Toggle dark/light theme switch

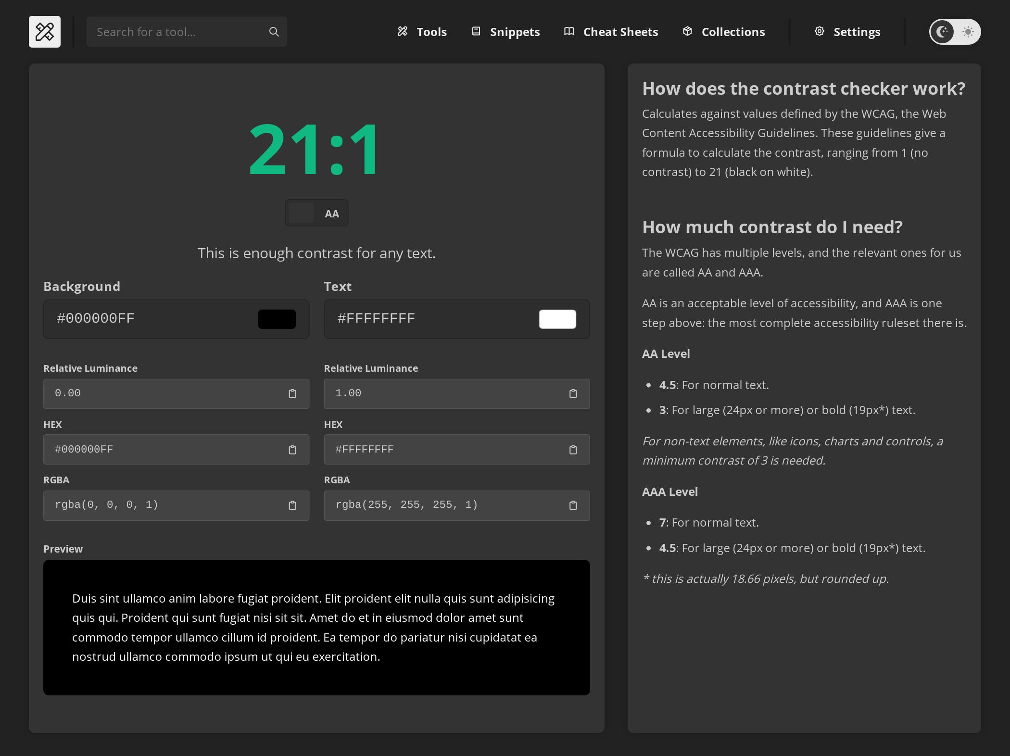pos(955,32)
